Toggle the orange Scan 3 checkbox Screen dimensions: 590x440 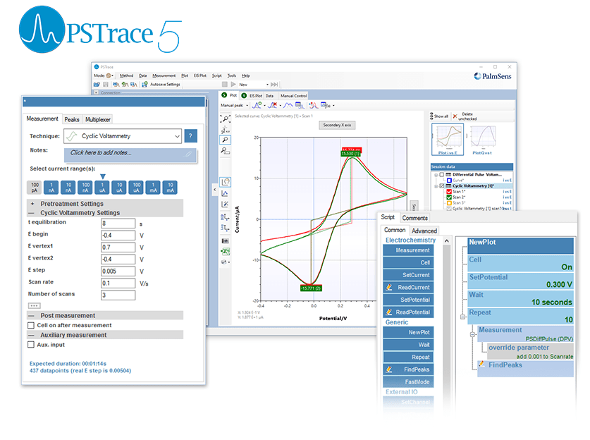(x=449, y=203)
